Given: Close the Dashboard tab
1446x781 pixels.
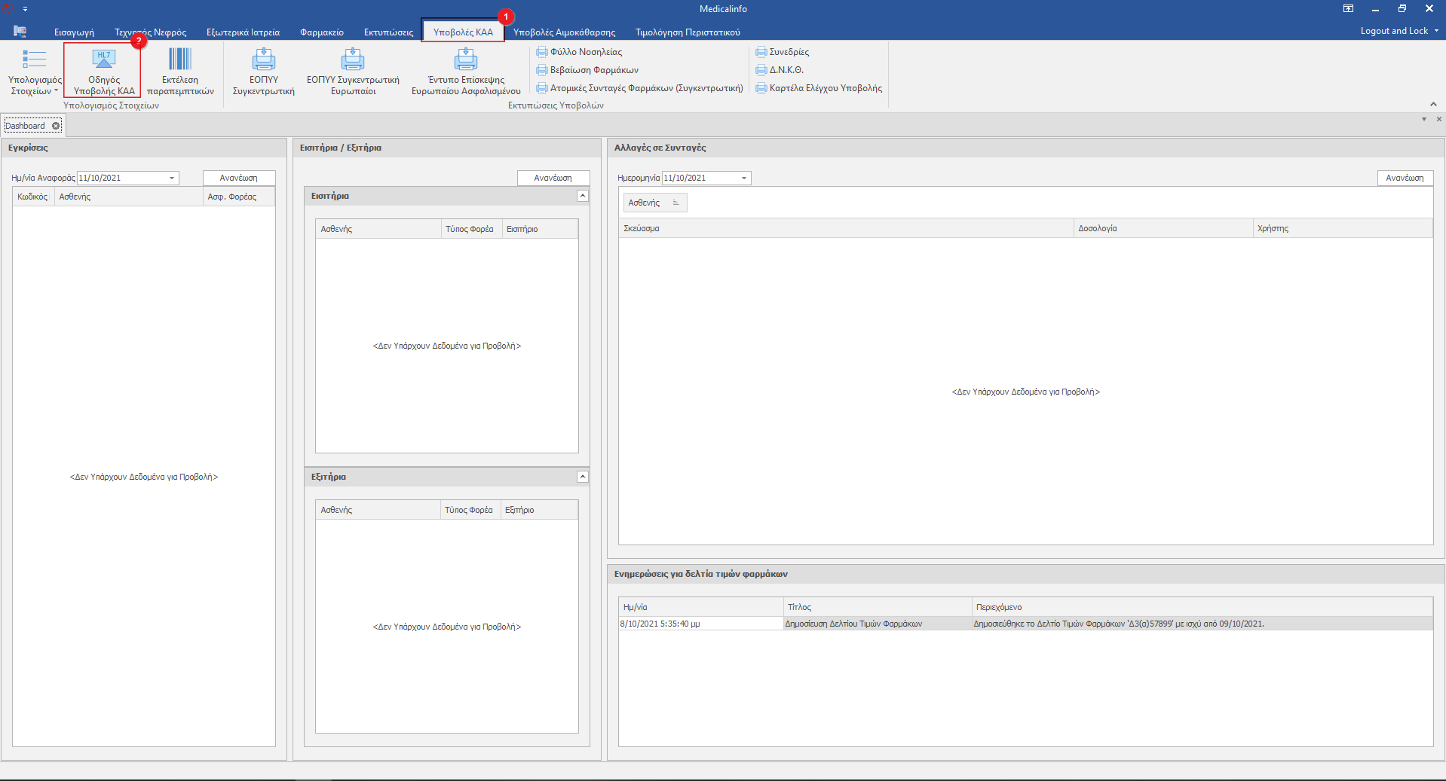Looking at the screenshot, I should tap(56, 126).
